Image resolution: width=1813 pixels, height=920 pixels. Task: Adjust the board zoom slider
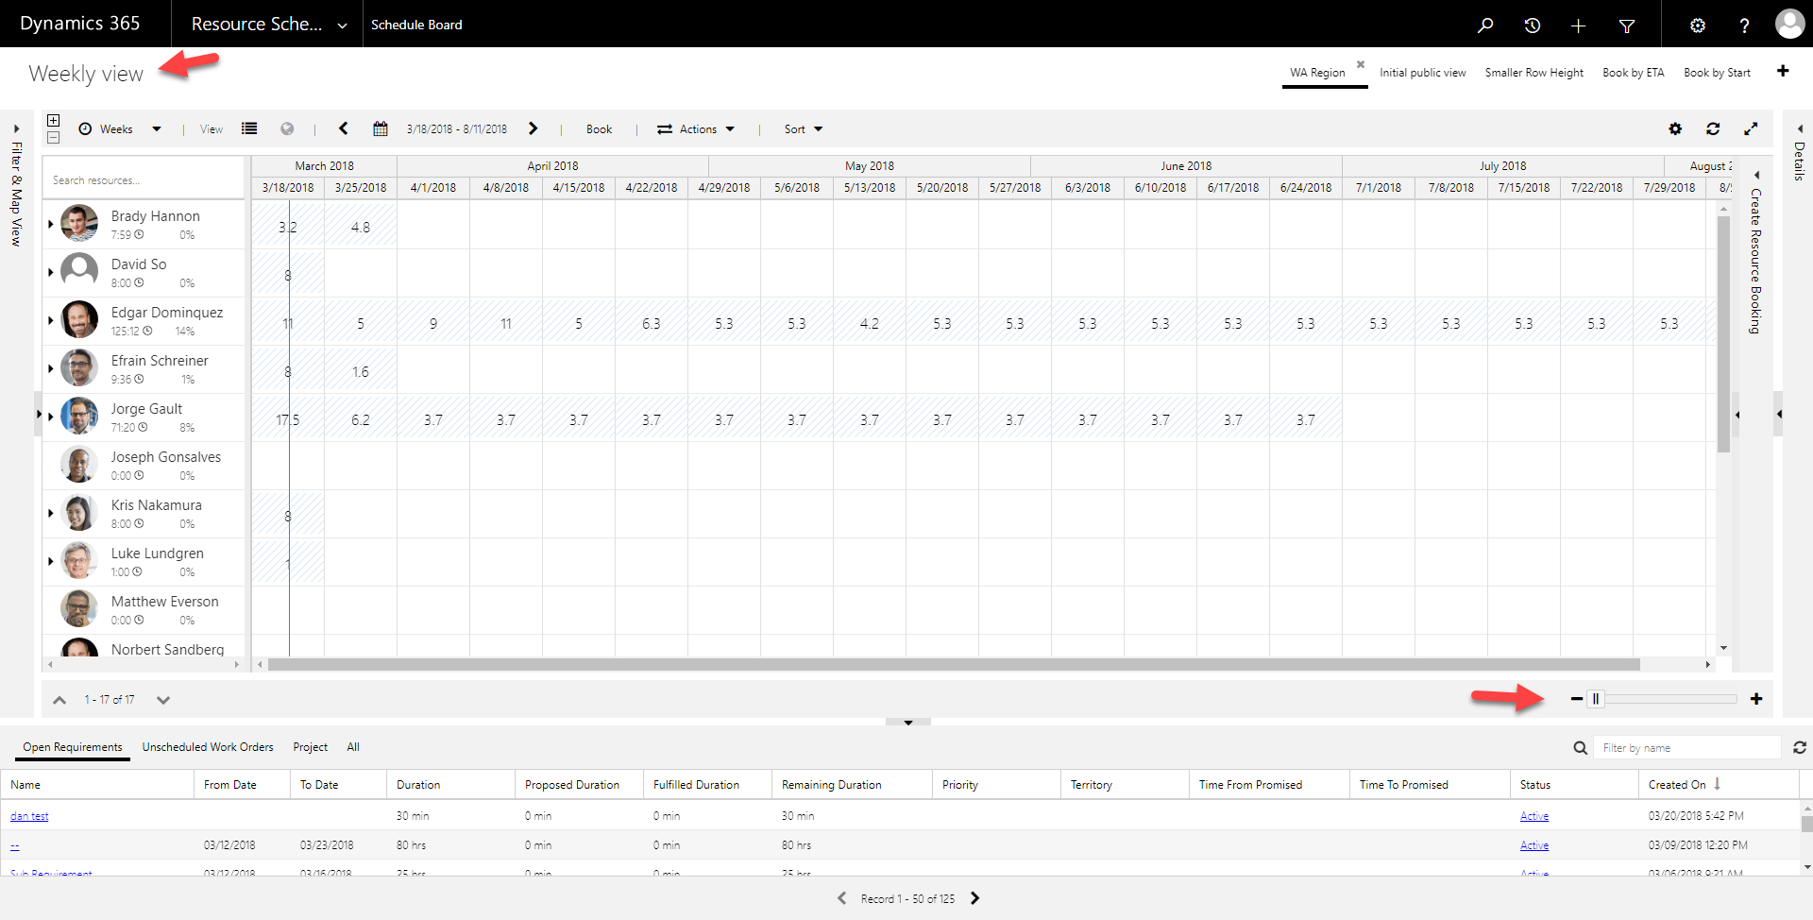point(1597,699)
